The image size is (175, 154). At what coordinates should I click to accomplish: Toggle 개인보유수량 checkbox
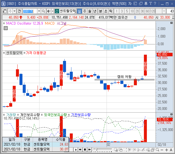[x=18, y=115]
